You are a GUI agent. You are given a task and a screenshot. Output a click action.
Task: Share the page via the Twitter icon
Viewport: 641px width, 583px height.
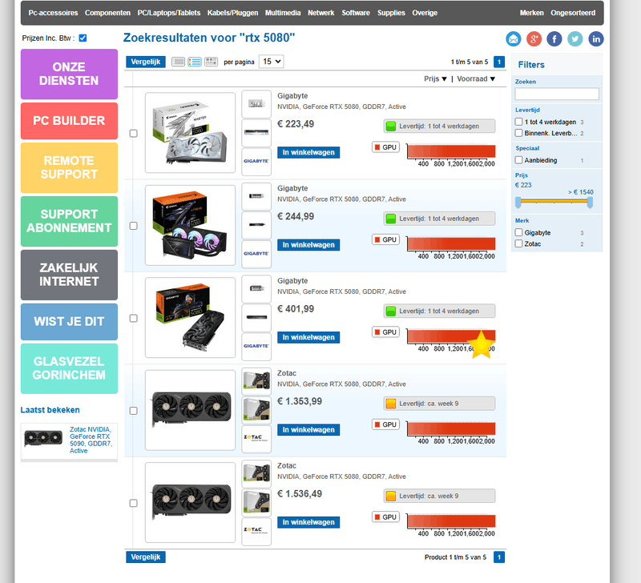pyautogui.click(x=575, y=38)
